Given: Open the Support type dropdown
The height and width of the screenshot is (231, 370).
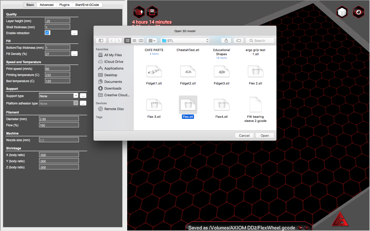Looking at the screenshot, I should tap(59, 96).
